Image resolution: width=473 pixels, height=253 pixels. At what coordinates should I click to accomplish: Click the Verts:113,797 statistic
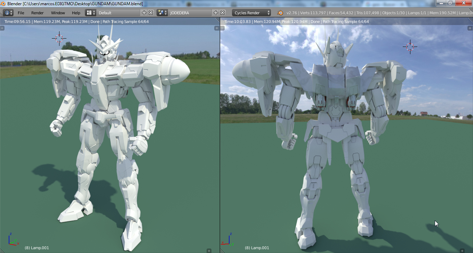(x=313, y=13)
